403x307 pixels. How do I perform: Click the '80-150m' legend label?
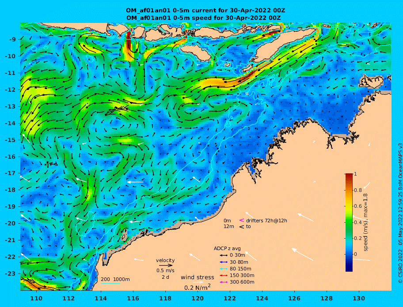coord(240,269)
